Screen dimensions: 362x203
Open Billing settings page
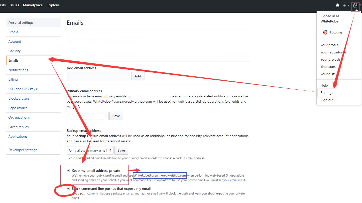click(33, 79)
